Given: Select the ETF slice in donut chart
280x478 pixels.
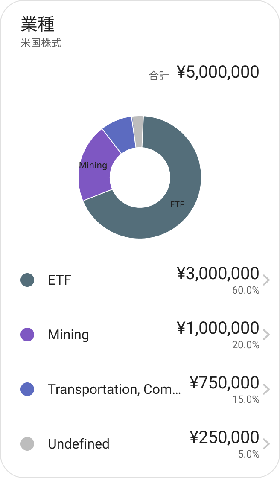Looking at the screenshot, I should tap(171, 213).
